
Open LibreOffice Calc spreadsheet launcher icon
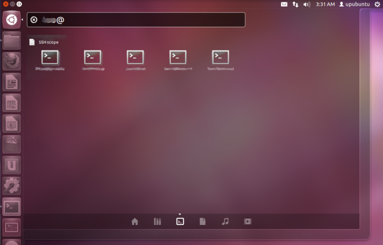coord(11,103)
